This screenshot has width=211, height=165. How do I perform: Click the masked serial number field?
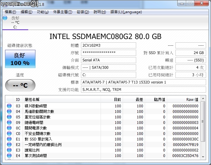pyautogui.click(x=109, y=53)
